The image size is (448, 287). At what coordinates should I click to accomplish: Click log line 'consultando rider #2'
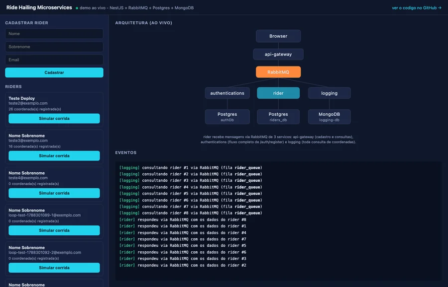click(x=191, y=174)
